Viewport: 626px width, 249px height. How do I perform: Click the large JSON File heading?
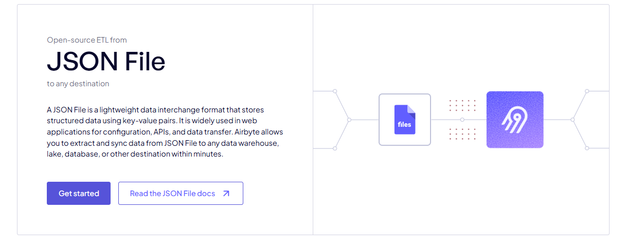106,62
